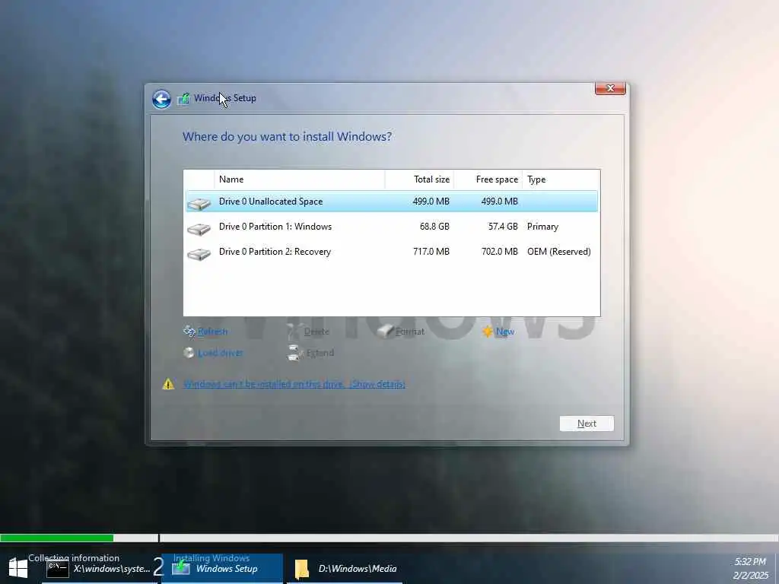Click the green setup progress bar
This screenshot has height=584, width=779.
click(x=56, y=538)
